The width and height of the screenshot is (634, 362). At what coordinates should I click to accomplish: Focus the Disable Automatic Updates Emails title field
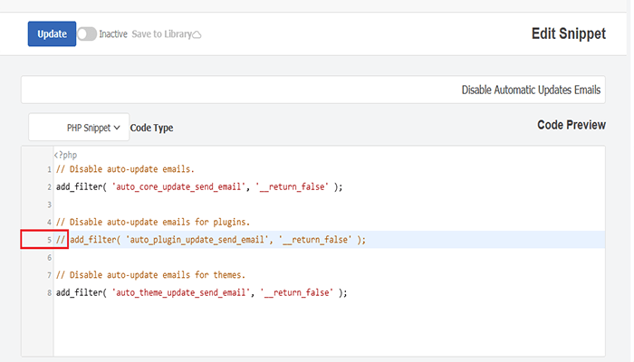point(312,90)
